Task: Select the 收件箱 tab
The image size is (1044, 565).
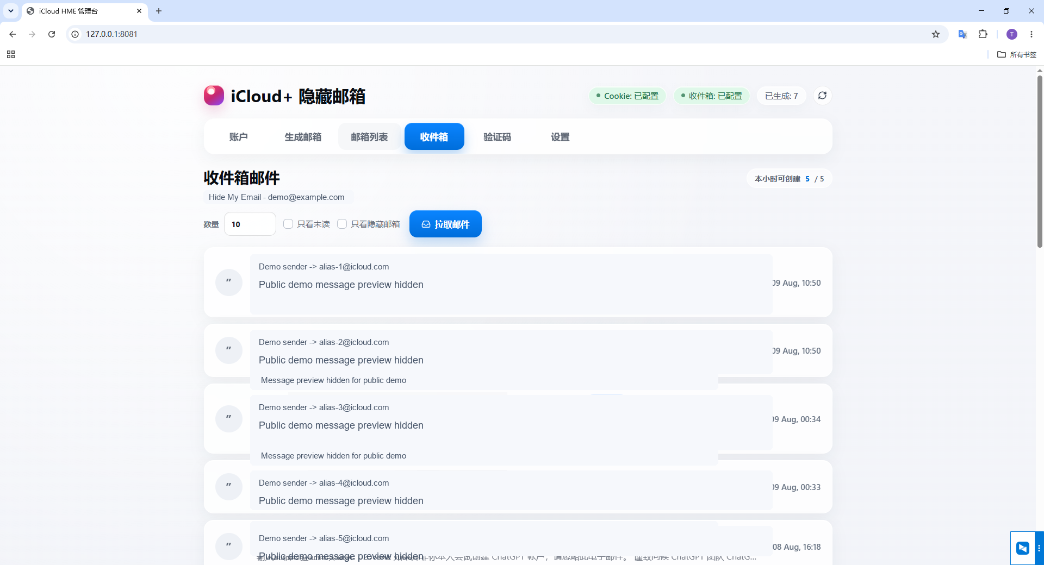Action: point(434,137)
